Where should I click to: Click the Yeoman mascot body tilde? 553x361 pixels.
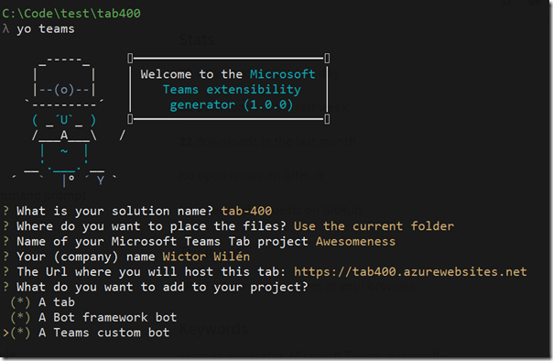[64, 151]
